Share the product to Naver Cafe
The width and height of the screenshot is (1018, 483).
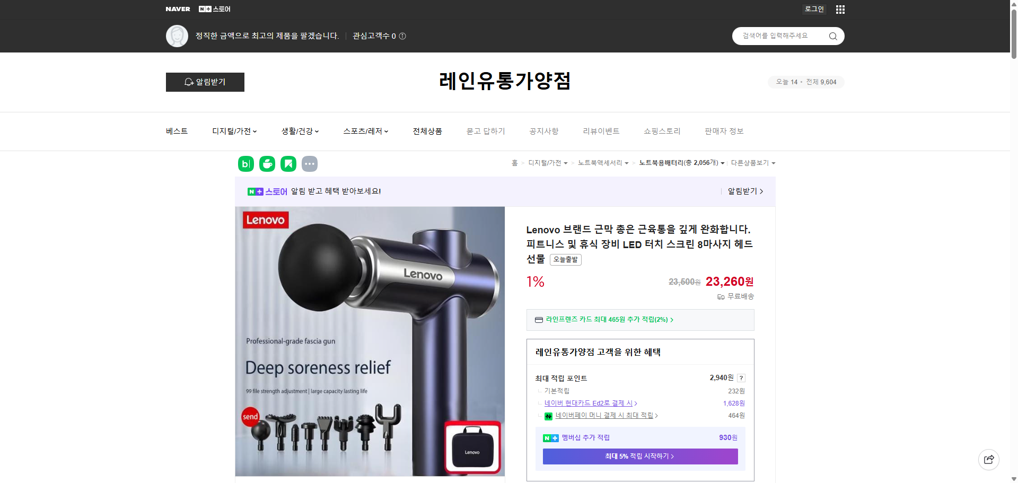[x=267, y=164]
